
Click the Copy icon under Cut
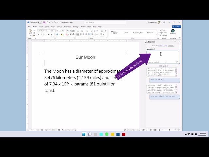click(34, 33)
